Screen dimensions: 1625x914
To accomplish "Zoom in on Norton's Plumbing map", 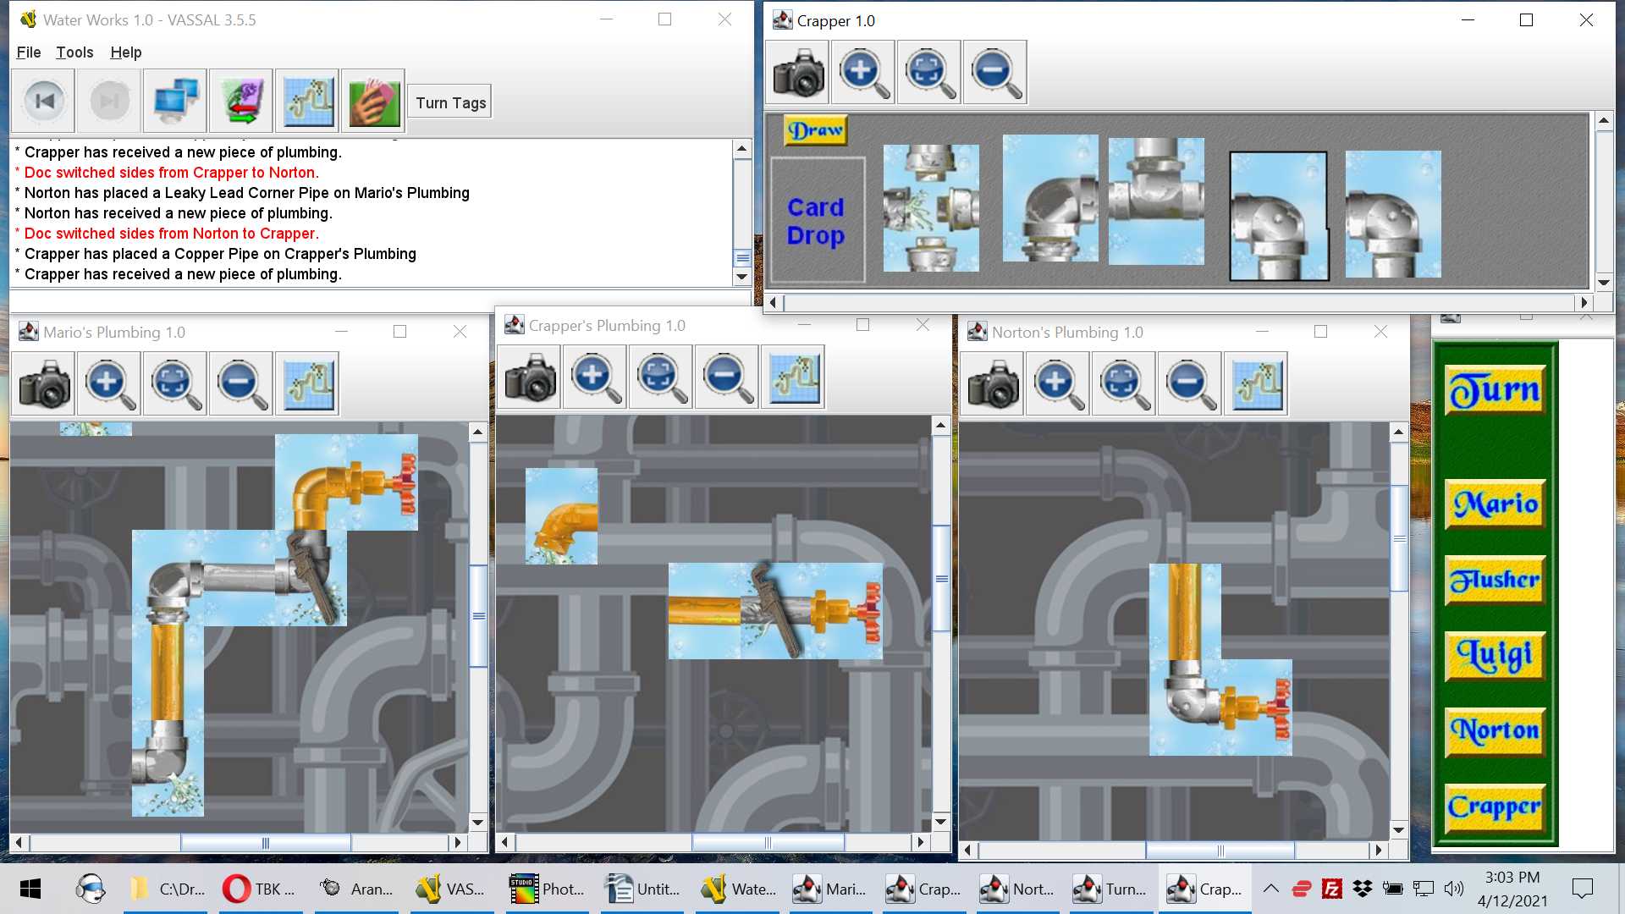I will tap(1059, 383).
